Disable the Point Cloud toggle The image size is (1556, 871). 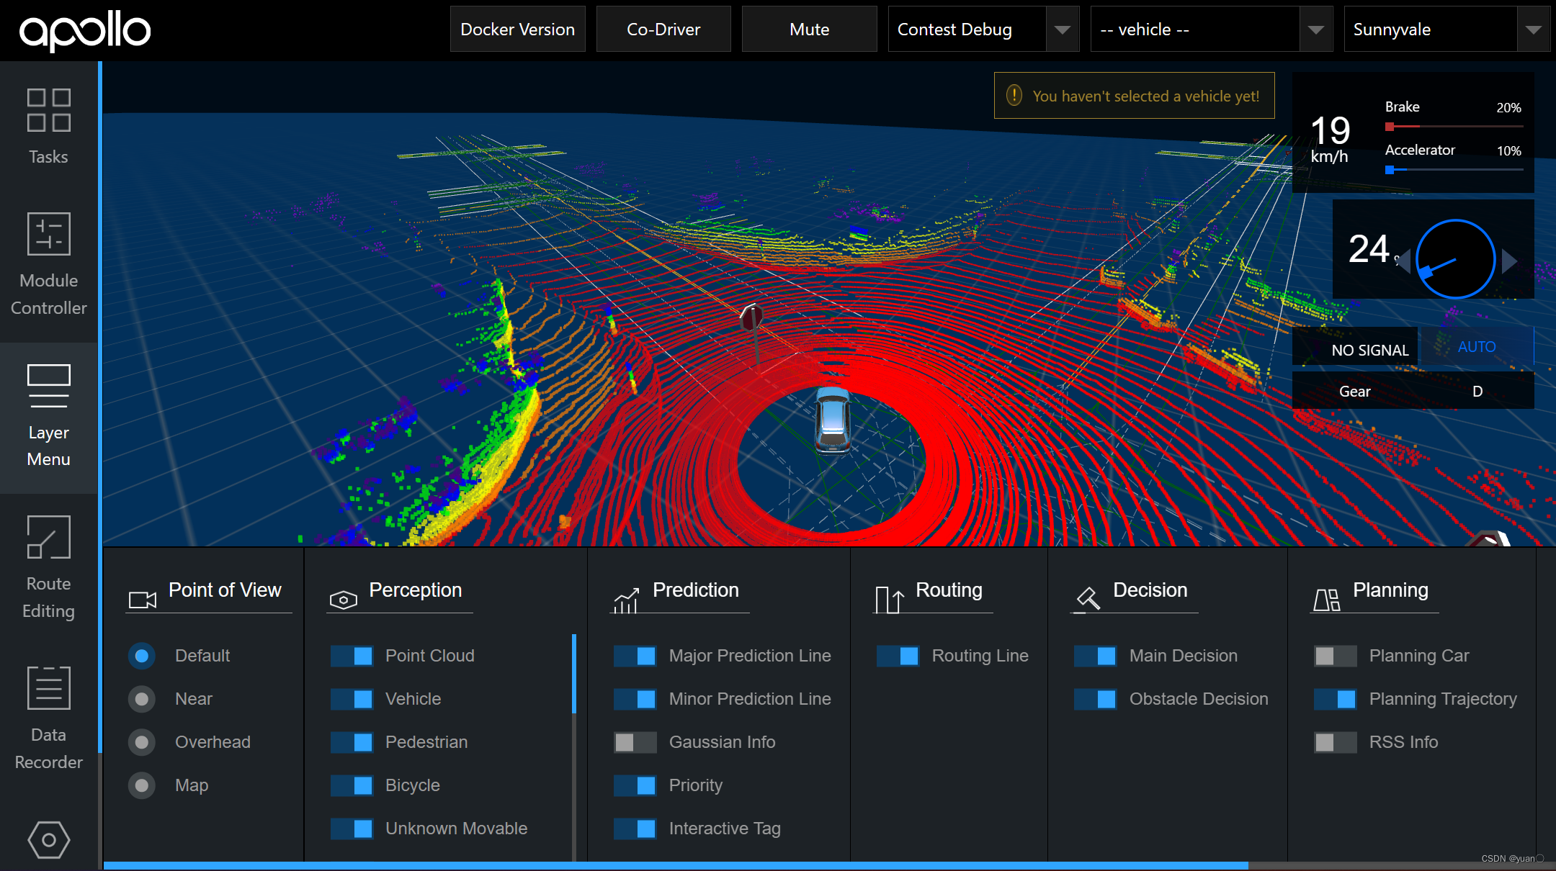(352, 656)
